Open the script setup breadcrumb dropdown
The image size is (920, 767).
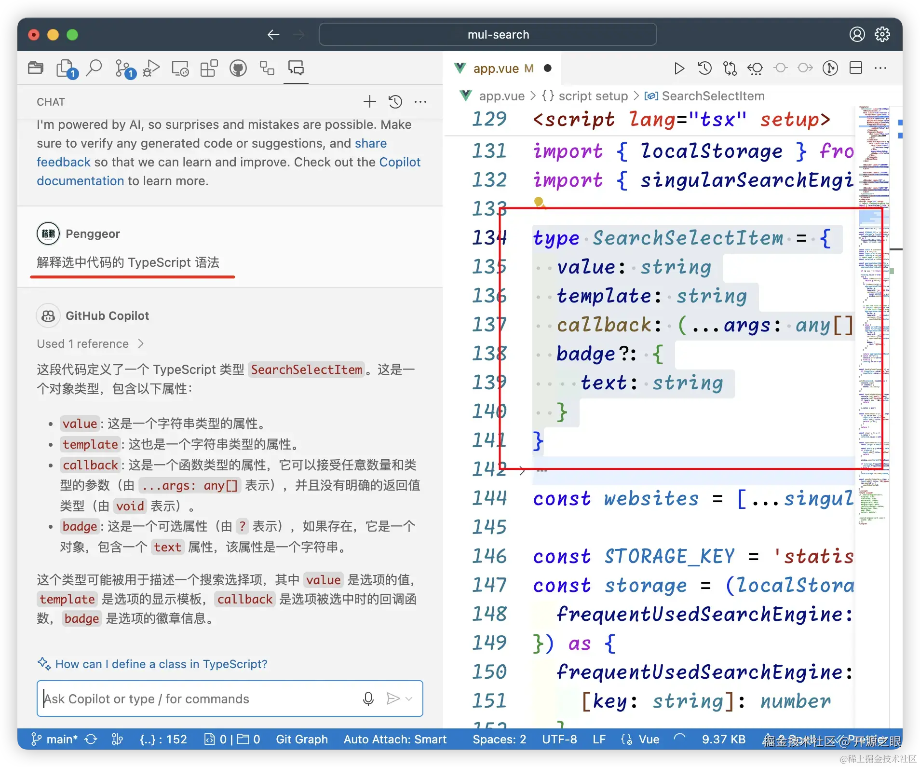(585, 96)
